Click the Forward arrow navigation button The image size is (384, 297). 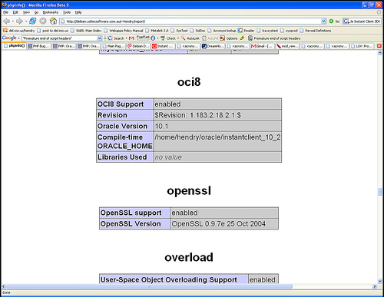(x=19, y=21)
